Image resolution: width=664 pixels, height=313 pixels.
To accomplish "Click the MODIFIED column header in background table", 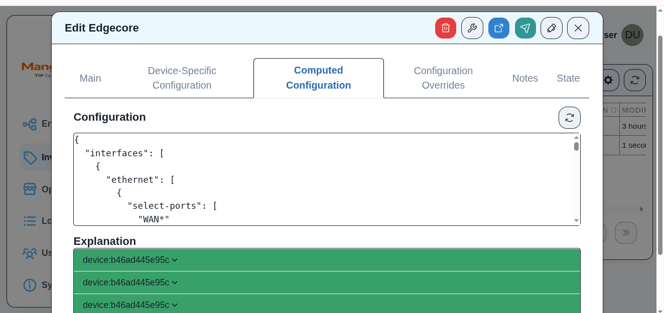I will click(633, 110).
